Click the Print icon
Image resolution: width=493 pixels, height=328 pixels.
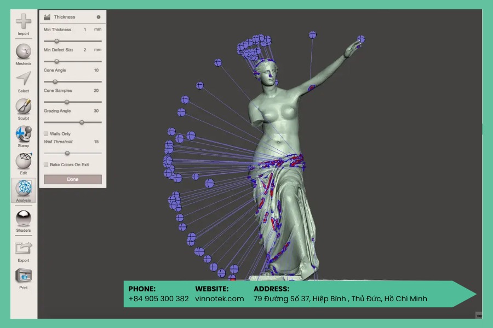pos(24,276)
